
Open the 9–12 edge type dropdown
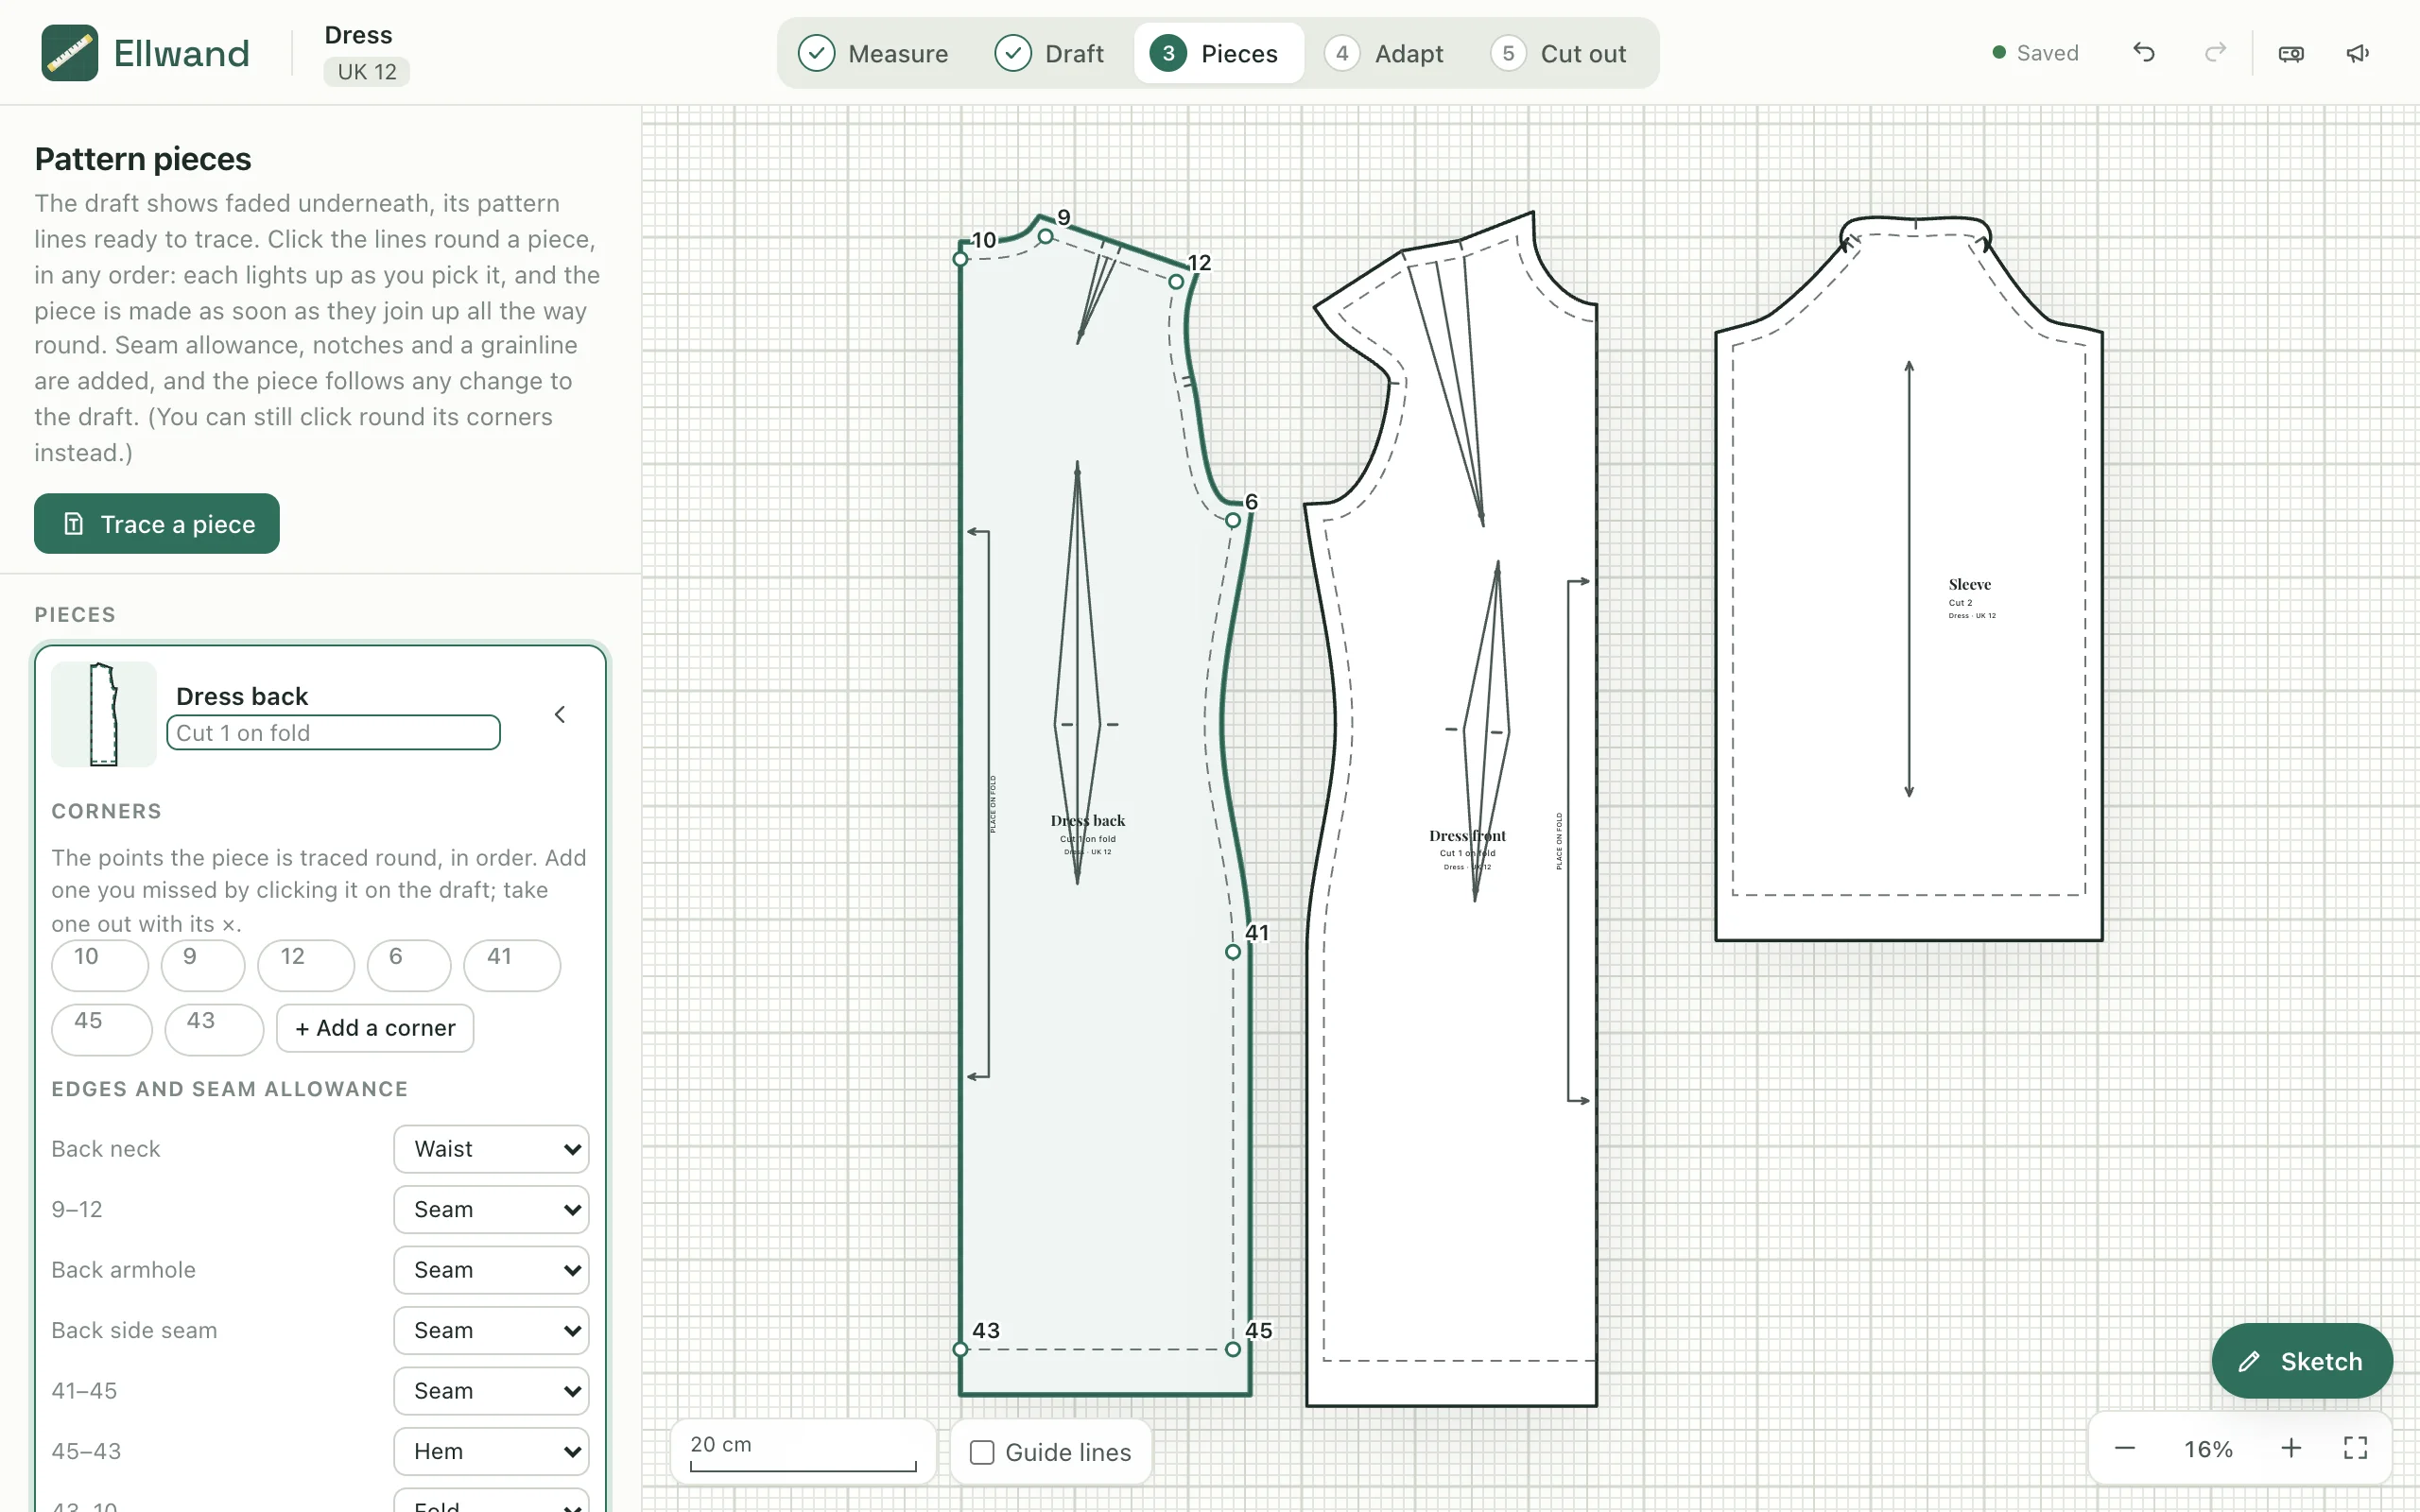pos(491,1209)
